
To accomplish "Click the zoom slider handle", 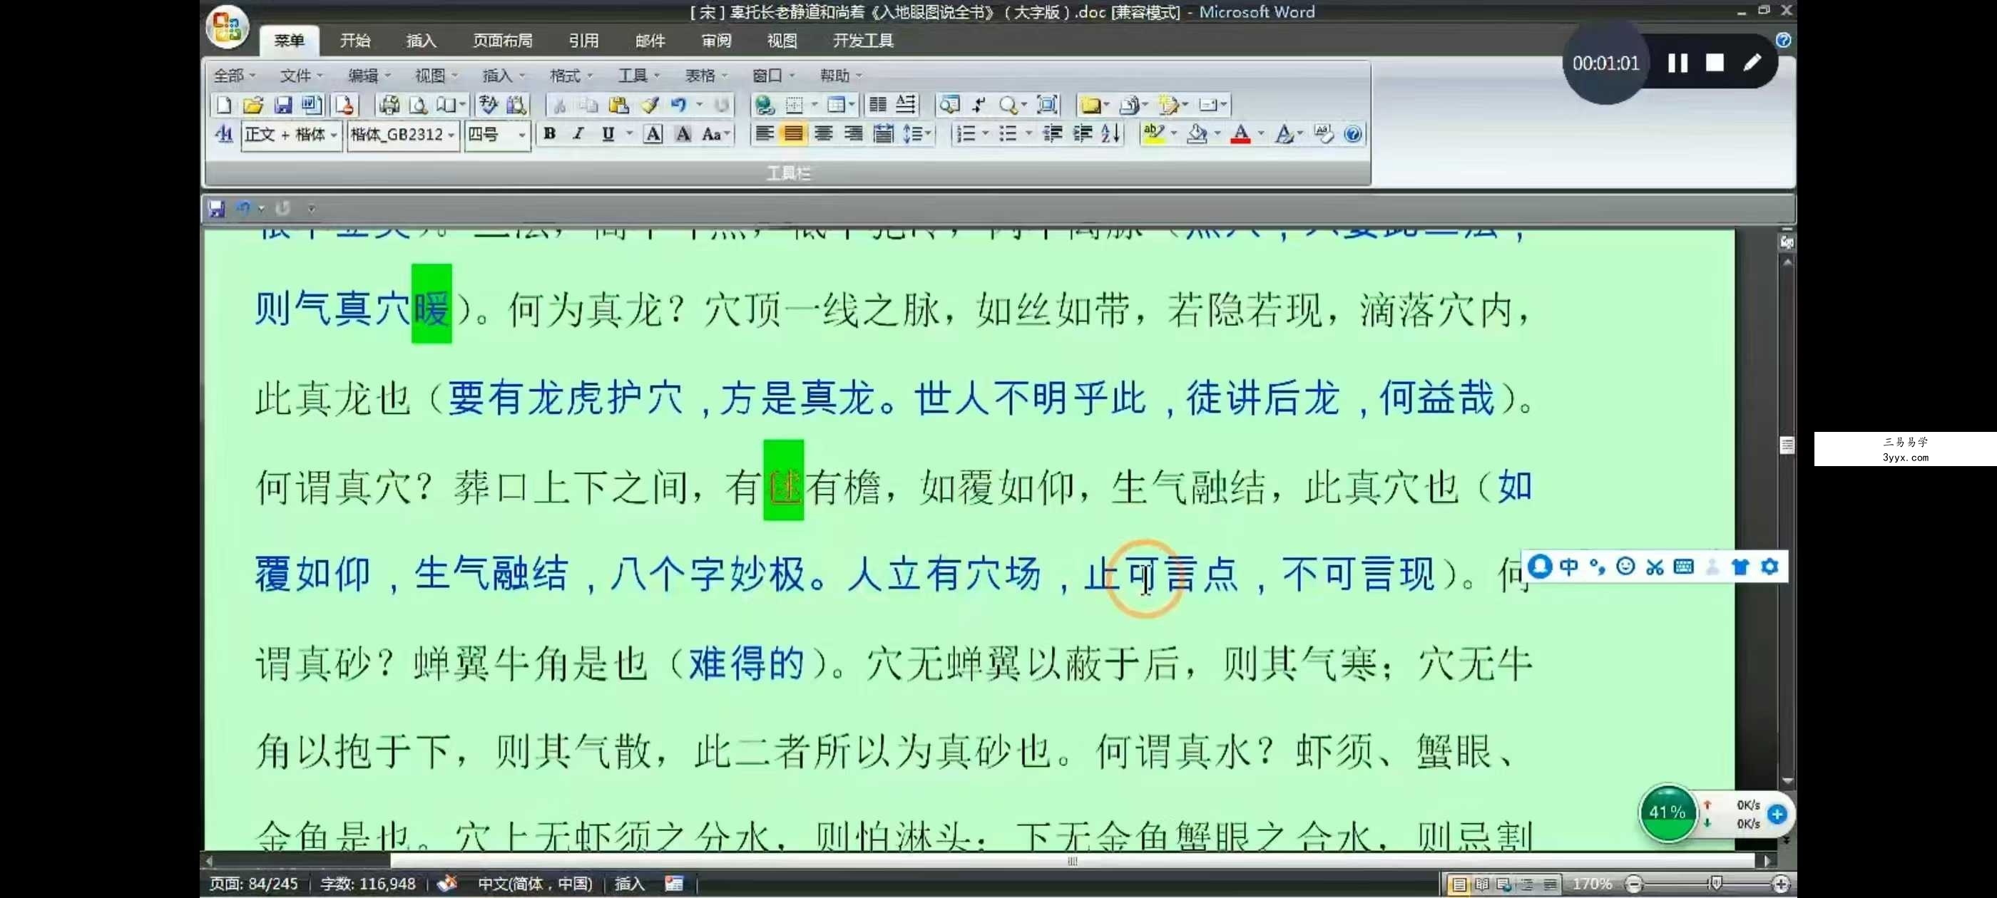I will tap(1715, 884).
